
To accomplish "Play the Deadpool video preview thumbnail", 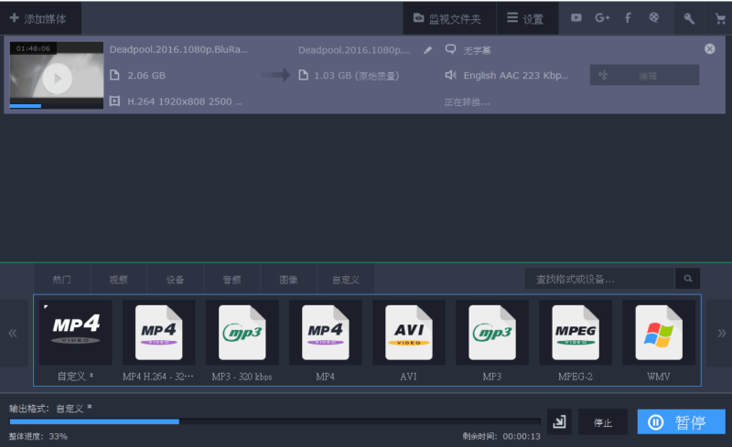I will click(x=57, y=79).
